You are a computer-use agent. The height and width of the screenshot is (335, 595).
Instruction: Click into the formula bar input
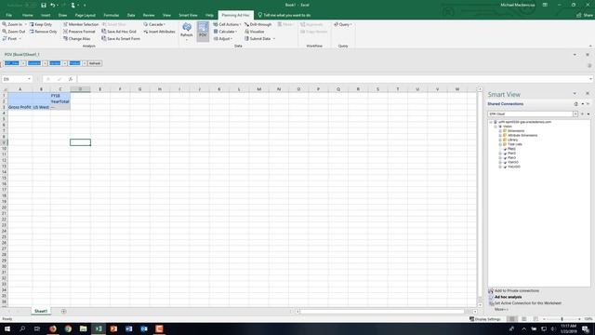334,79
